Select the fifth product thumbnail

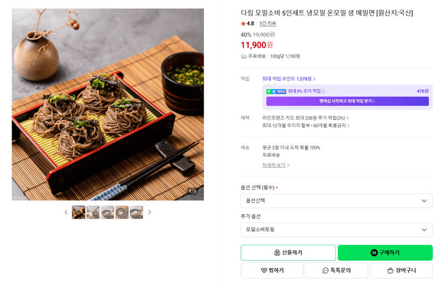136,213
